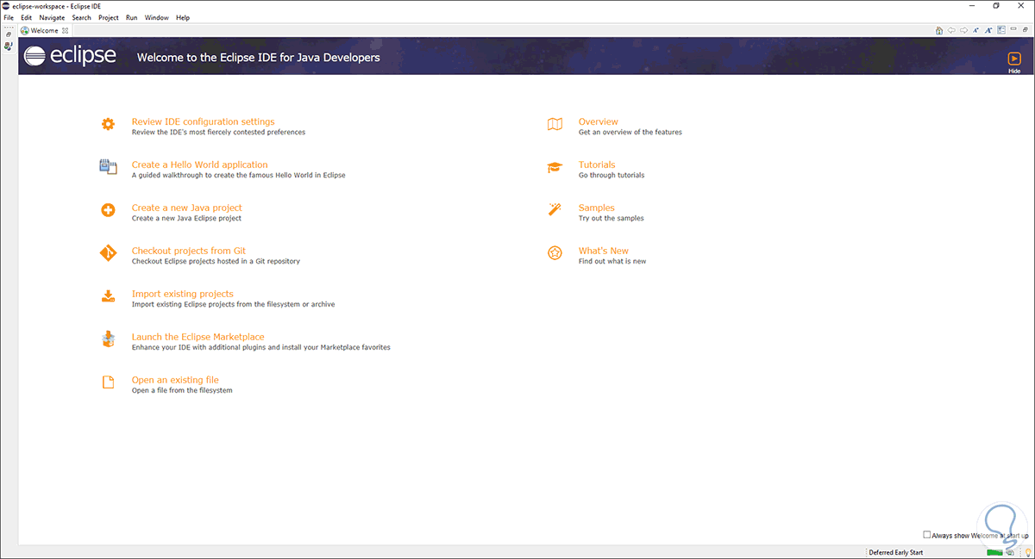Click the orange Hide play icon
The width and height of the screenshot is (1035, 559).
coord(1014,59)
